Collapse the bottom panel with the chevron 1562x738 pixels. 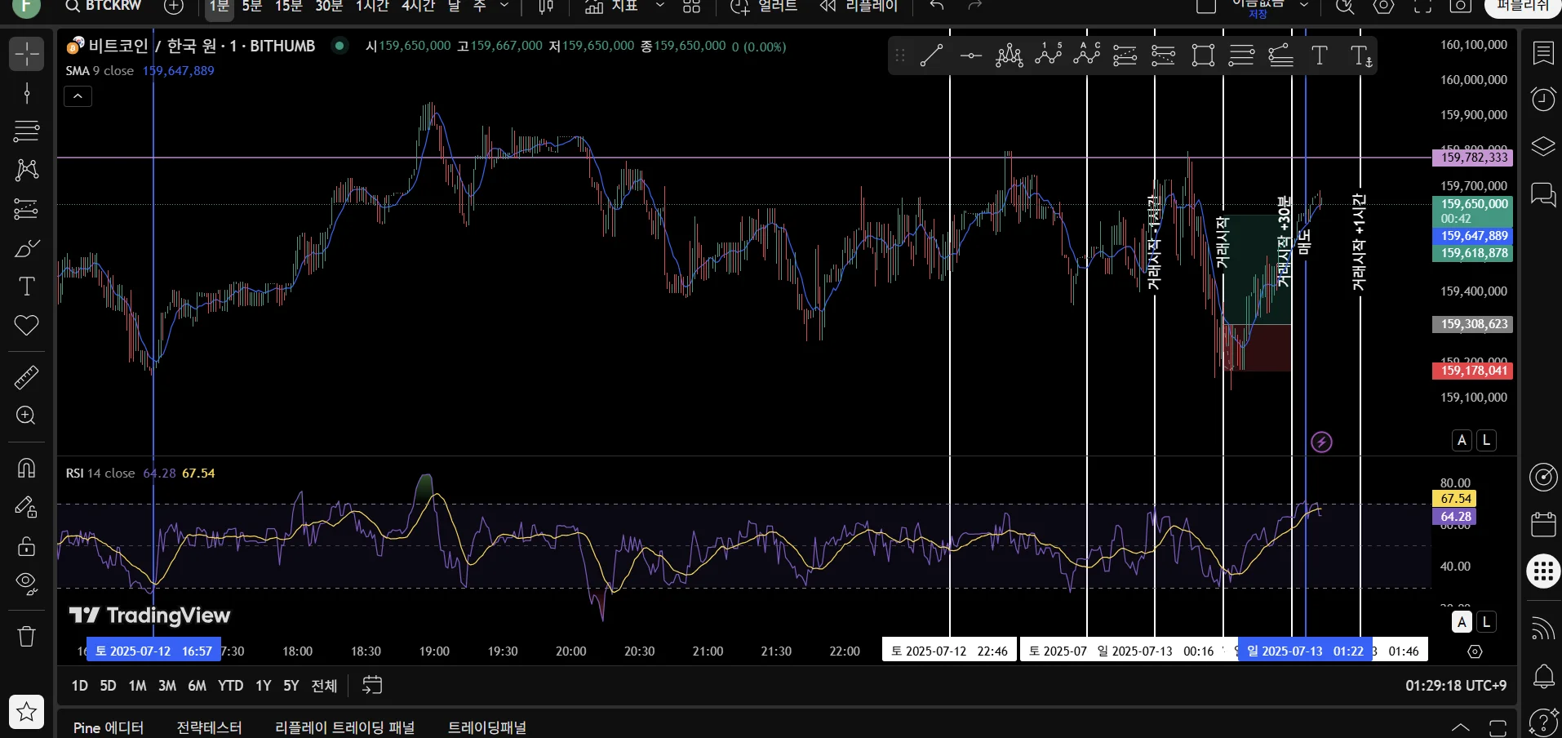1460,727
